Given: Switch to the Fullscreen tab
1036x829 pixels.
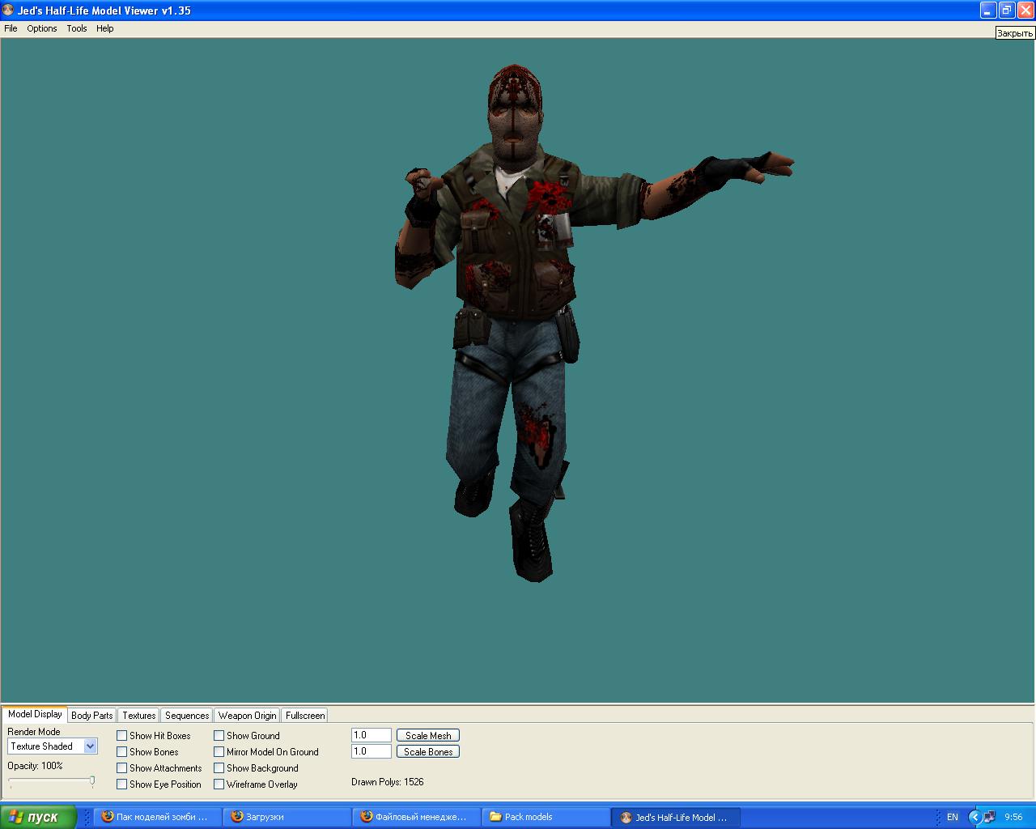Looking at the screenshot, I should (305, 716).
